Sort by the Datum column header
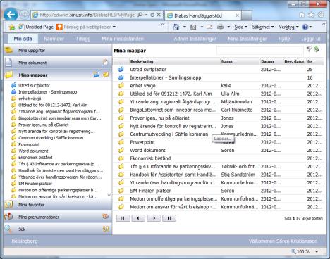This screenshot has width=330, height=259. coord(267,61)
